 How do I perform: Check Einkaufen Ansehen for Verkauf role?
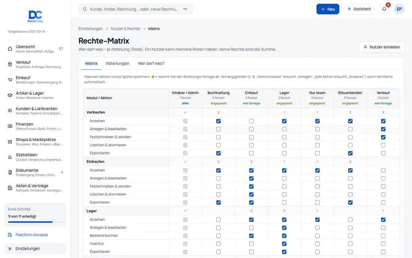(x=383, y=170)
